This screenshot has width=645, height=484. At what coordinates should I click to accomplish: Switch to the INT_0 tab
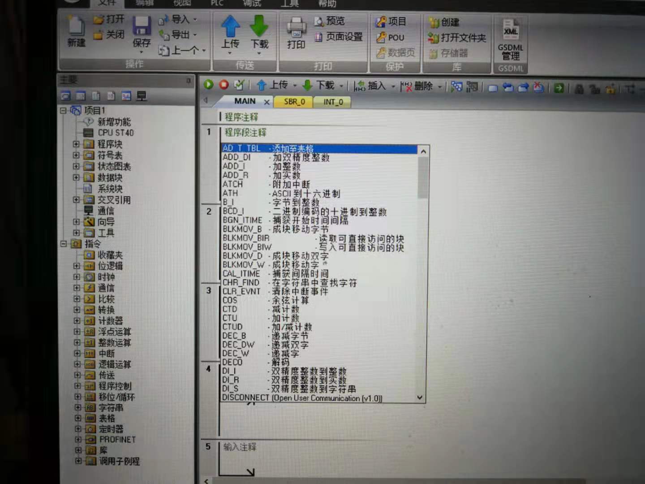click(x=333, y=102)
